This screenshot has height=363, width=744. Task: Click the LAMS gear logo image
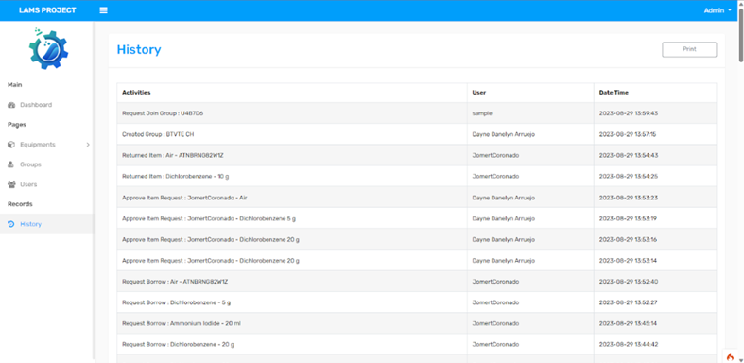[48, 48]
